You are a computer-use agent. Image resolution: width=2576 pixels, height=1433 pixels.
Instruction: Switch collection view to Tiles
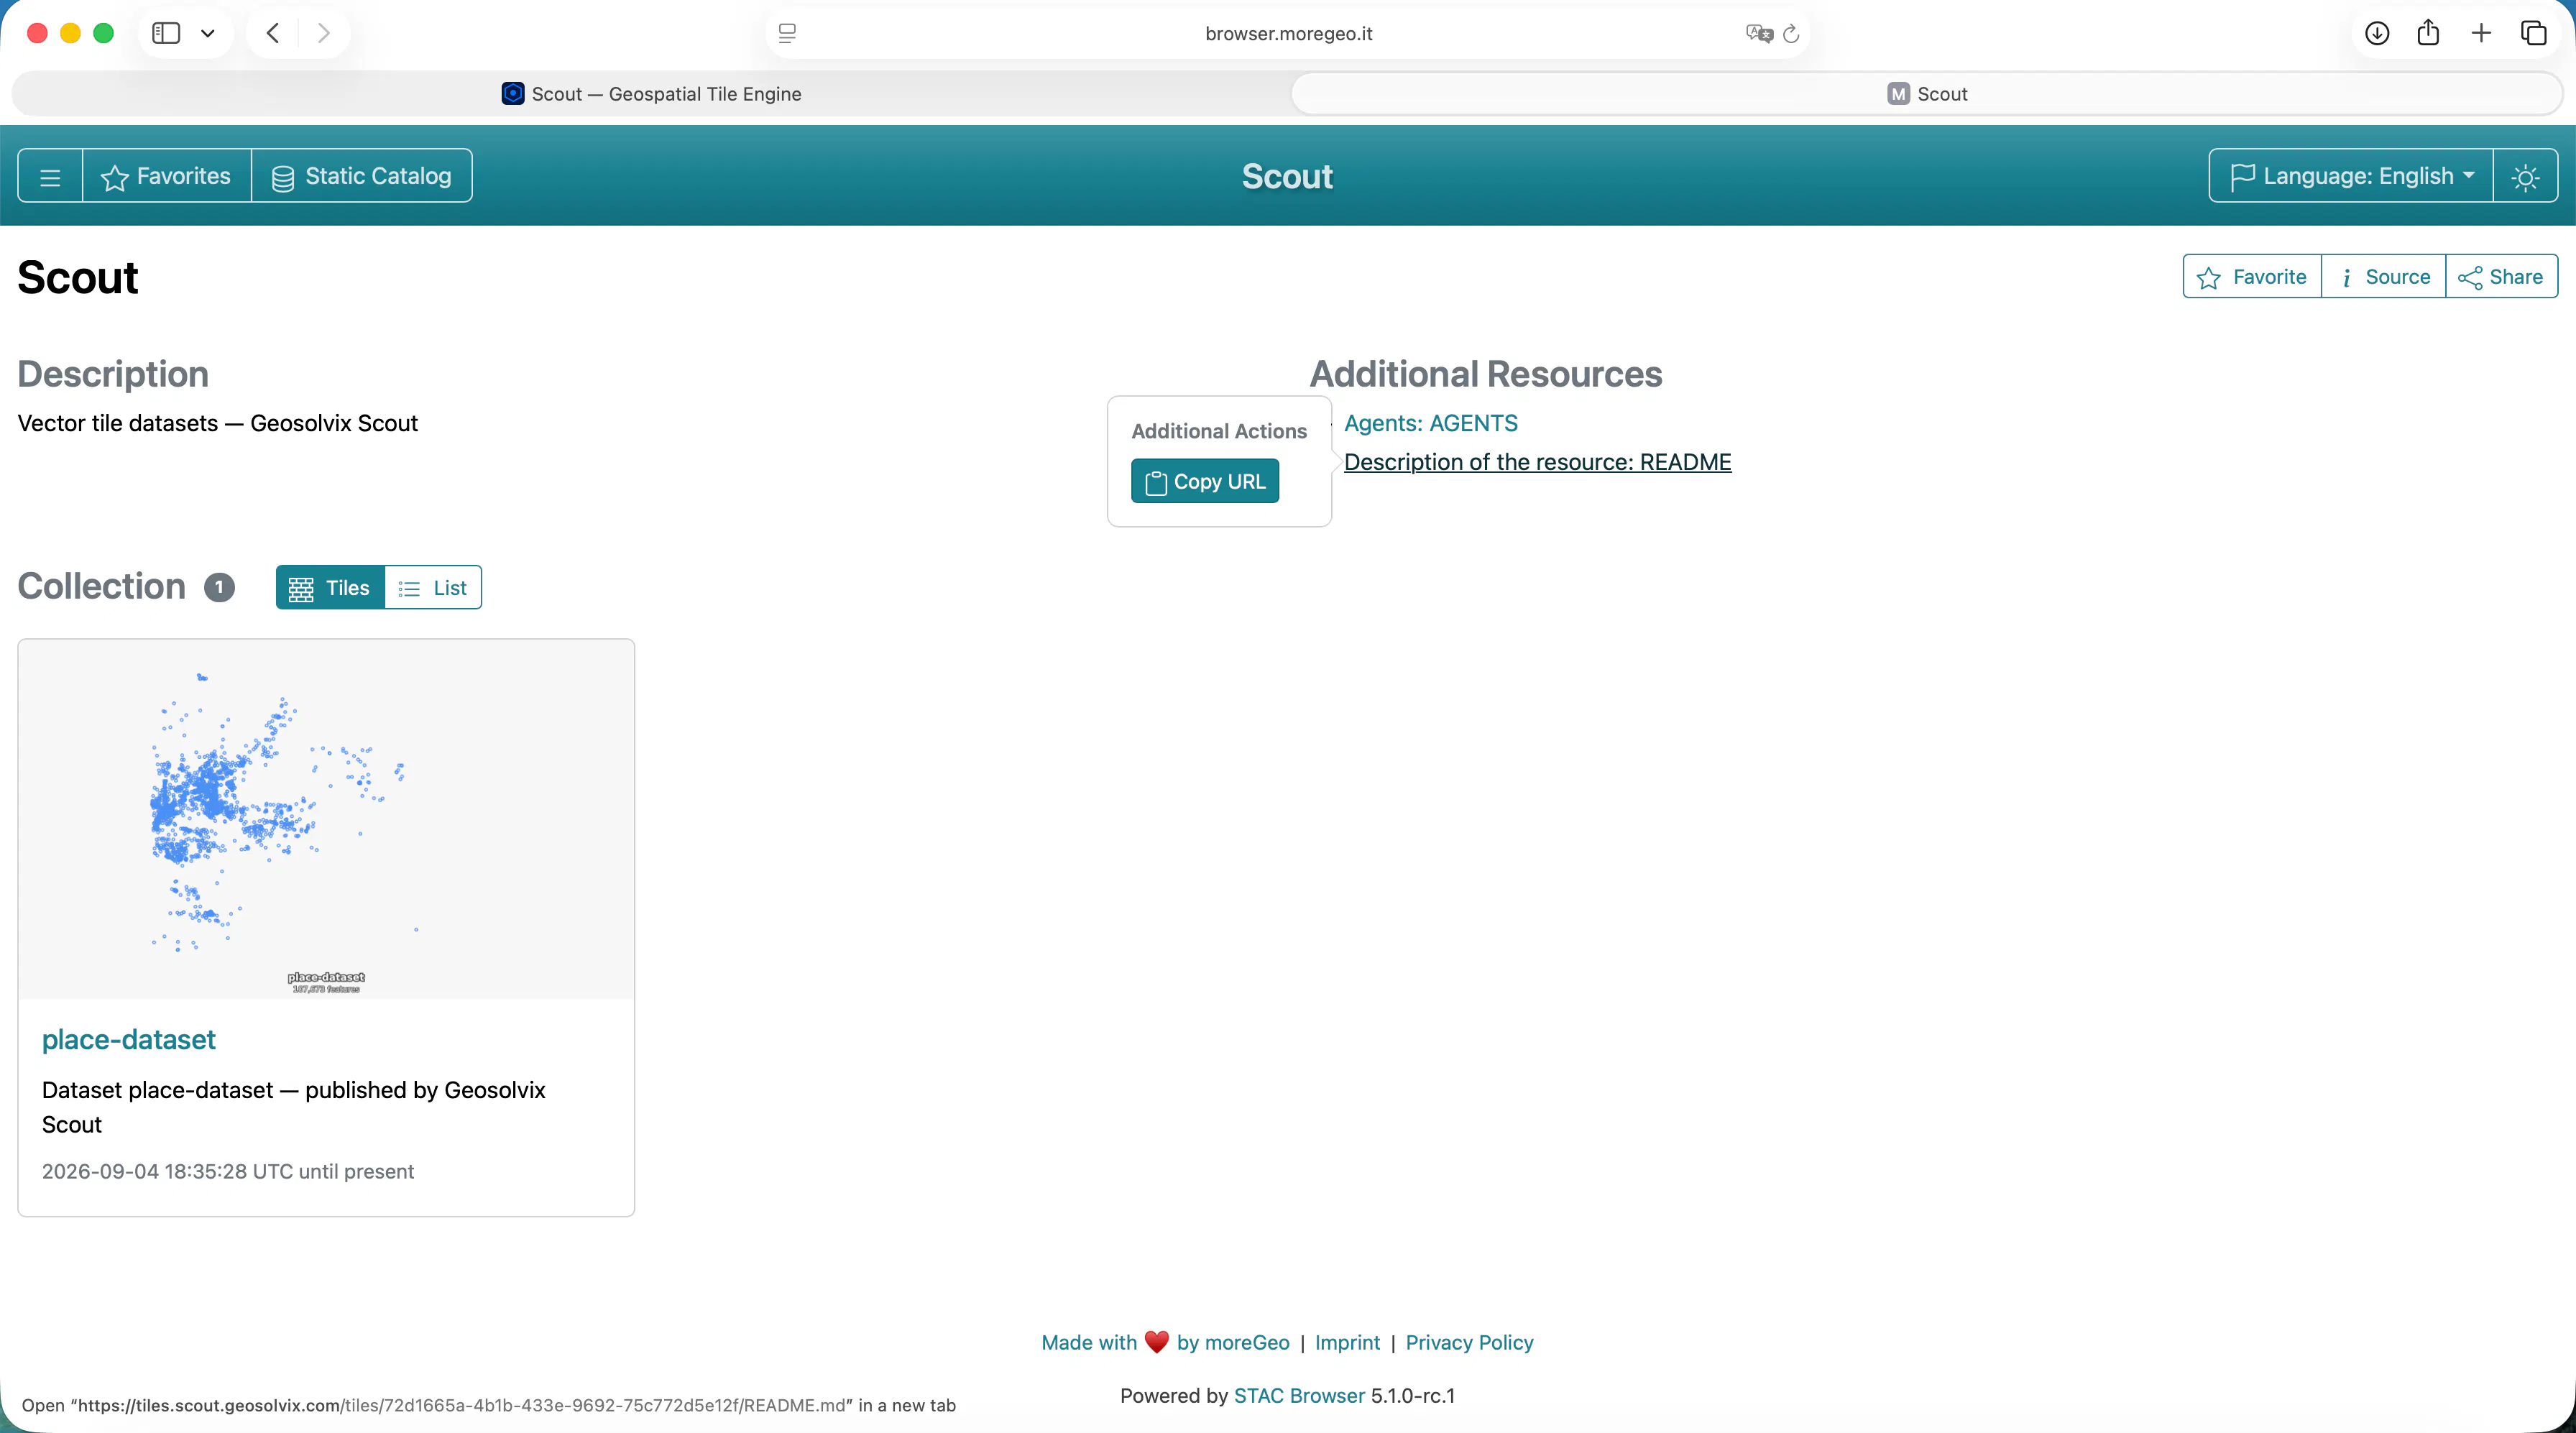(x=330, y=588)
